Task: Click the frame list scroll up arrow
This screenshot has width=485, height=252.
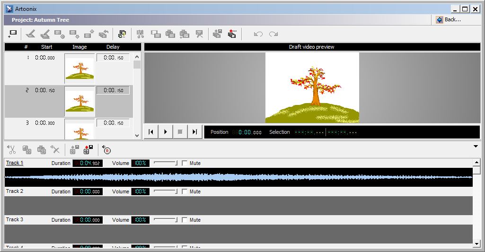Action: pos(137,57)
